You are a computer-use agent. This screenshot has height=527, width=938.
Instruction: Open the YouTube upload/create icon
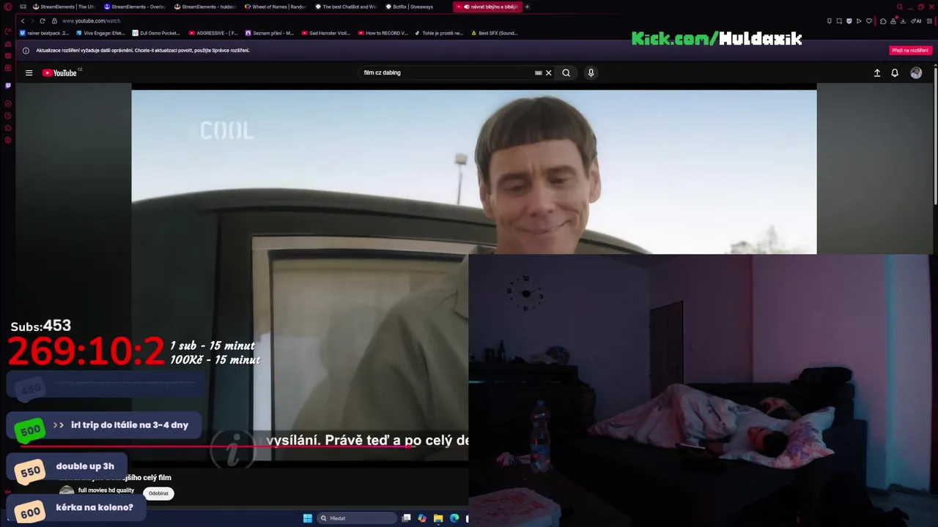tap(876, 72)
